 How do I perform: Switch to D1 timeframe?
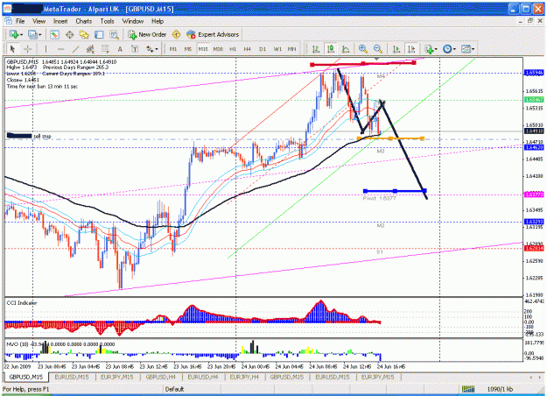(263, 49)
